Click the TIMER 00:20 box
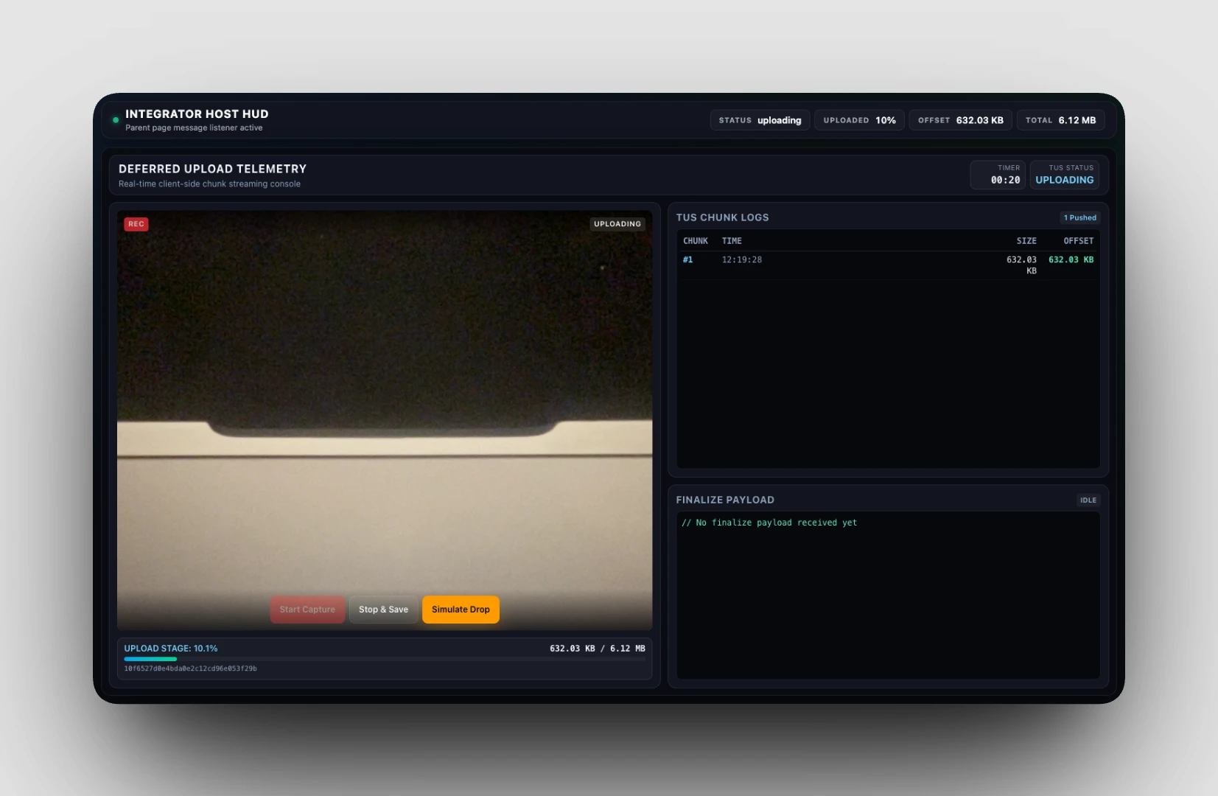 pos(998,175)
